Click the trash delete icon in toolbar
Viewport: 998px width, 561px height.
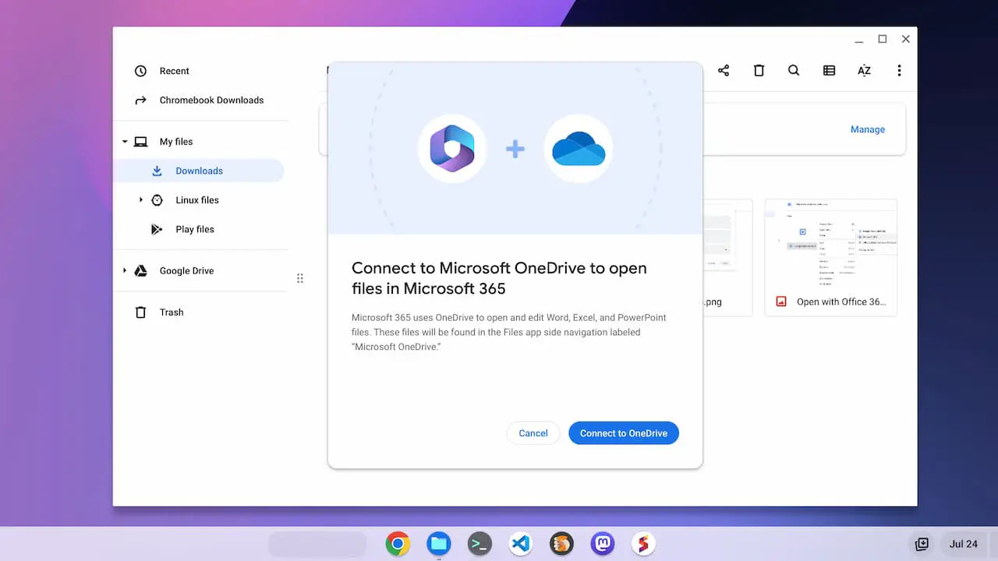(x=759, y=71)
